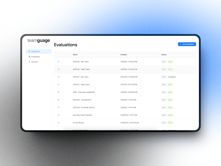Click the Evaluations page heading
This screenshot has height=166, width=221.
coord(65,45)
